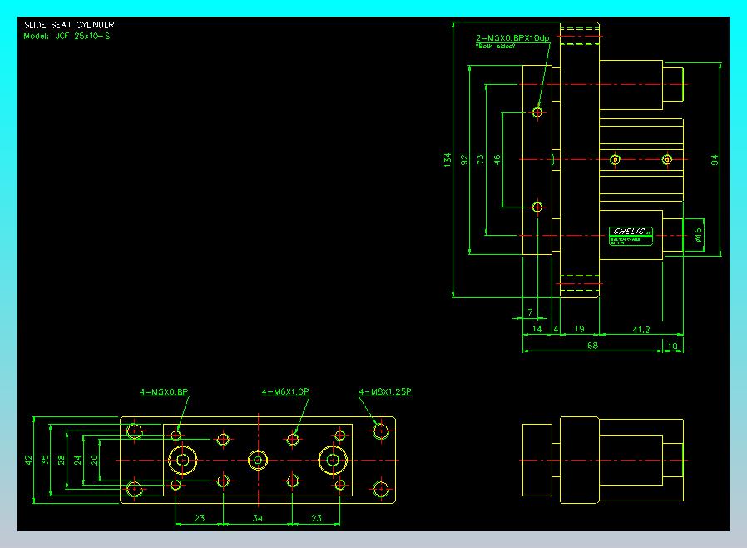The height and width of the screenshot is (548, 747).
Task: Select the 94 dimension on right side
Action: coord(714,159)
